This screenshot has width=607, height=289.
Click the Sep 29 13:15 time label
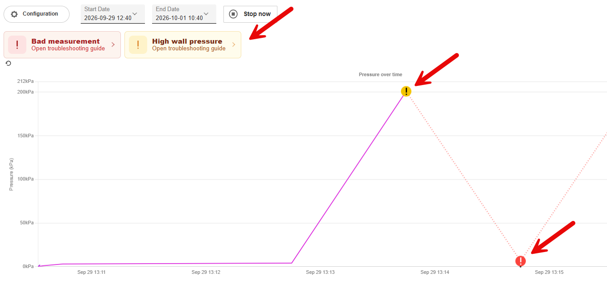pos(549,272)
